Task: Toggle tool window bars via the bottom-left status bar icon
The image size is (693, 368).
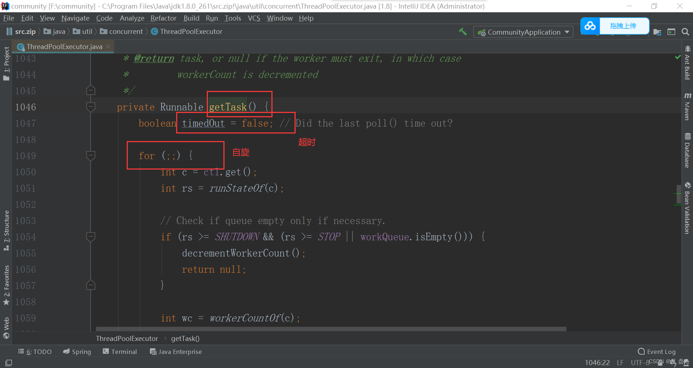Action: click(x=9, y=363)
